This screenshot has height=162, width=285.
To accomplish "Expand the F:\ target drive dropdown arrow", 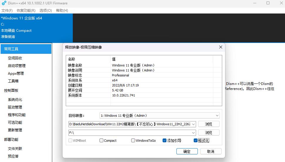I will 193,133.
